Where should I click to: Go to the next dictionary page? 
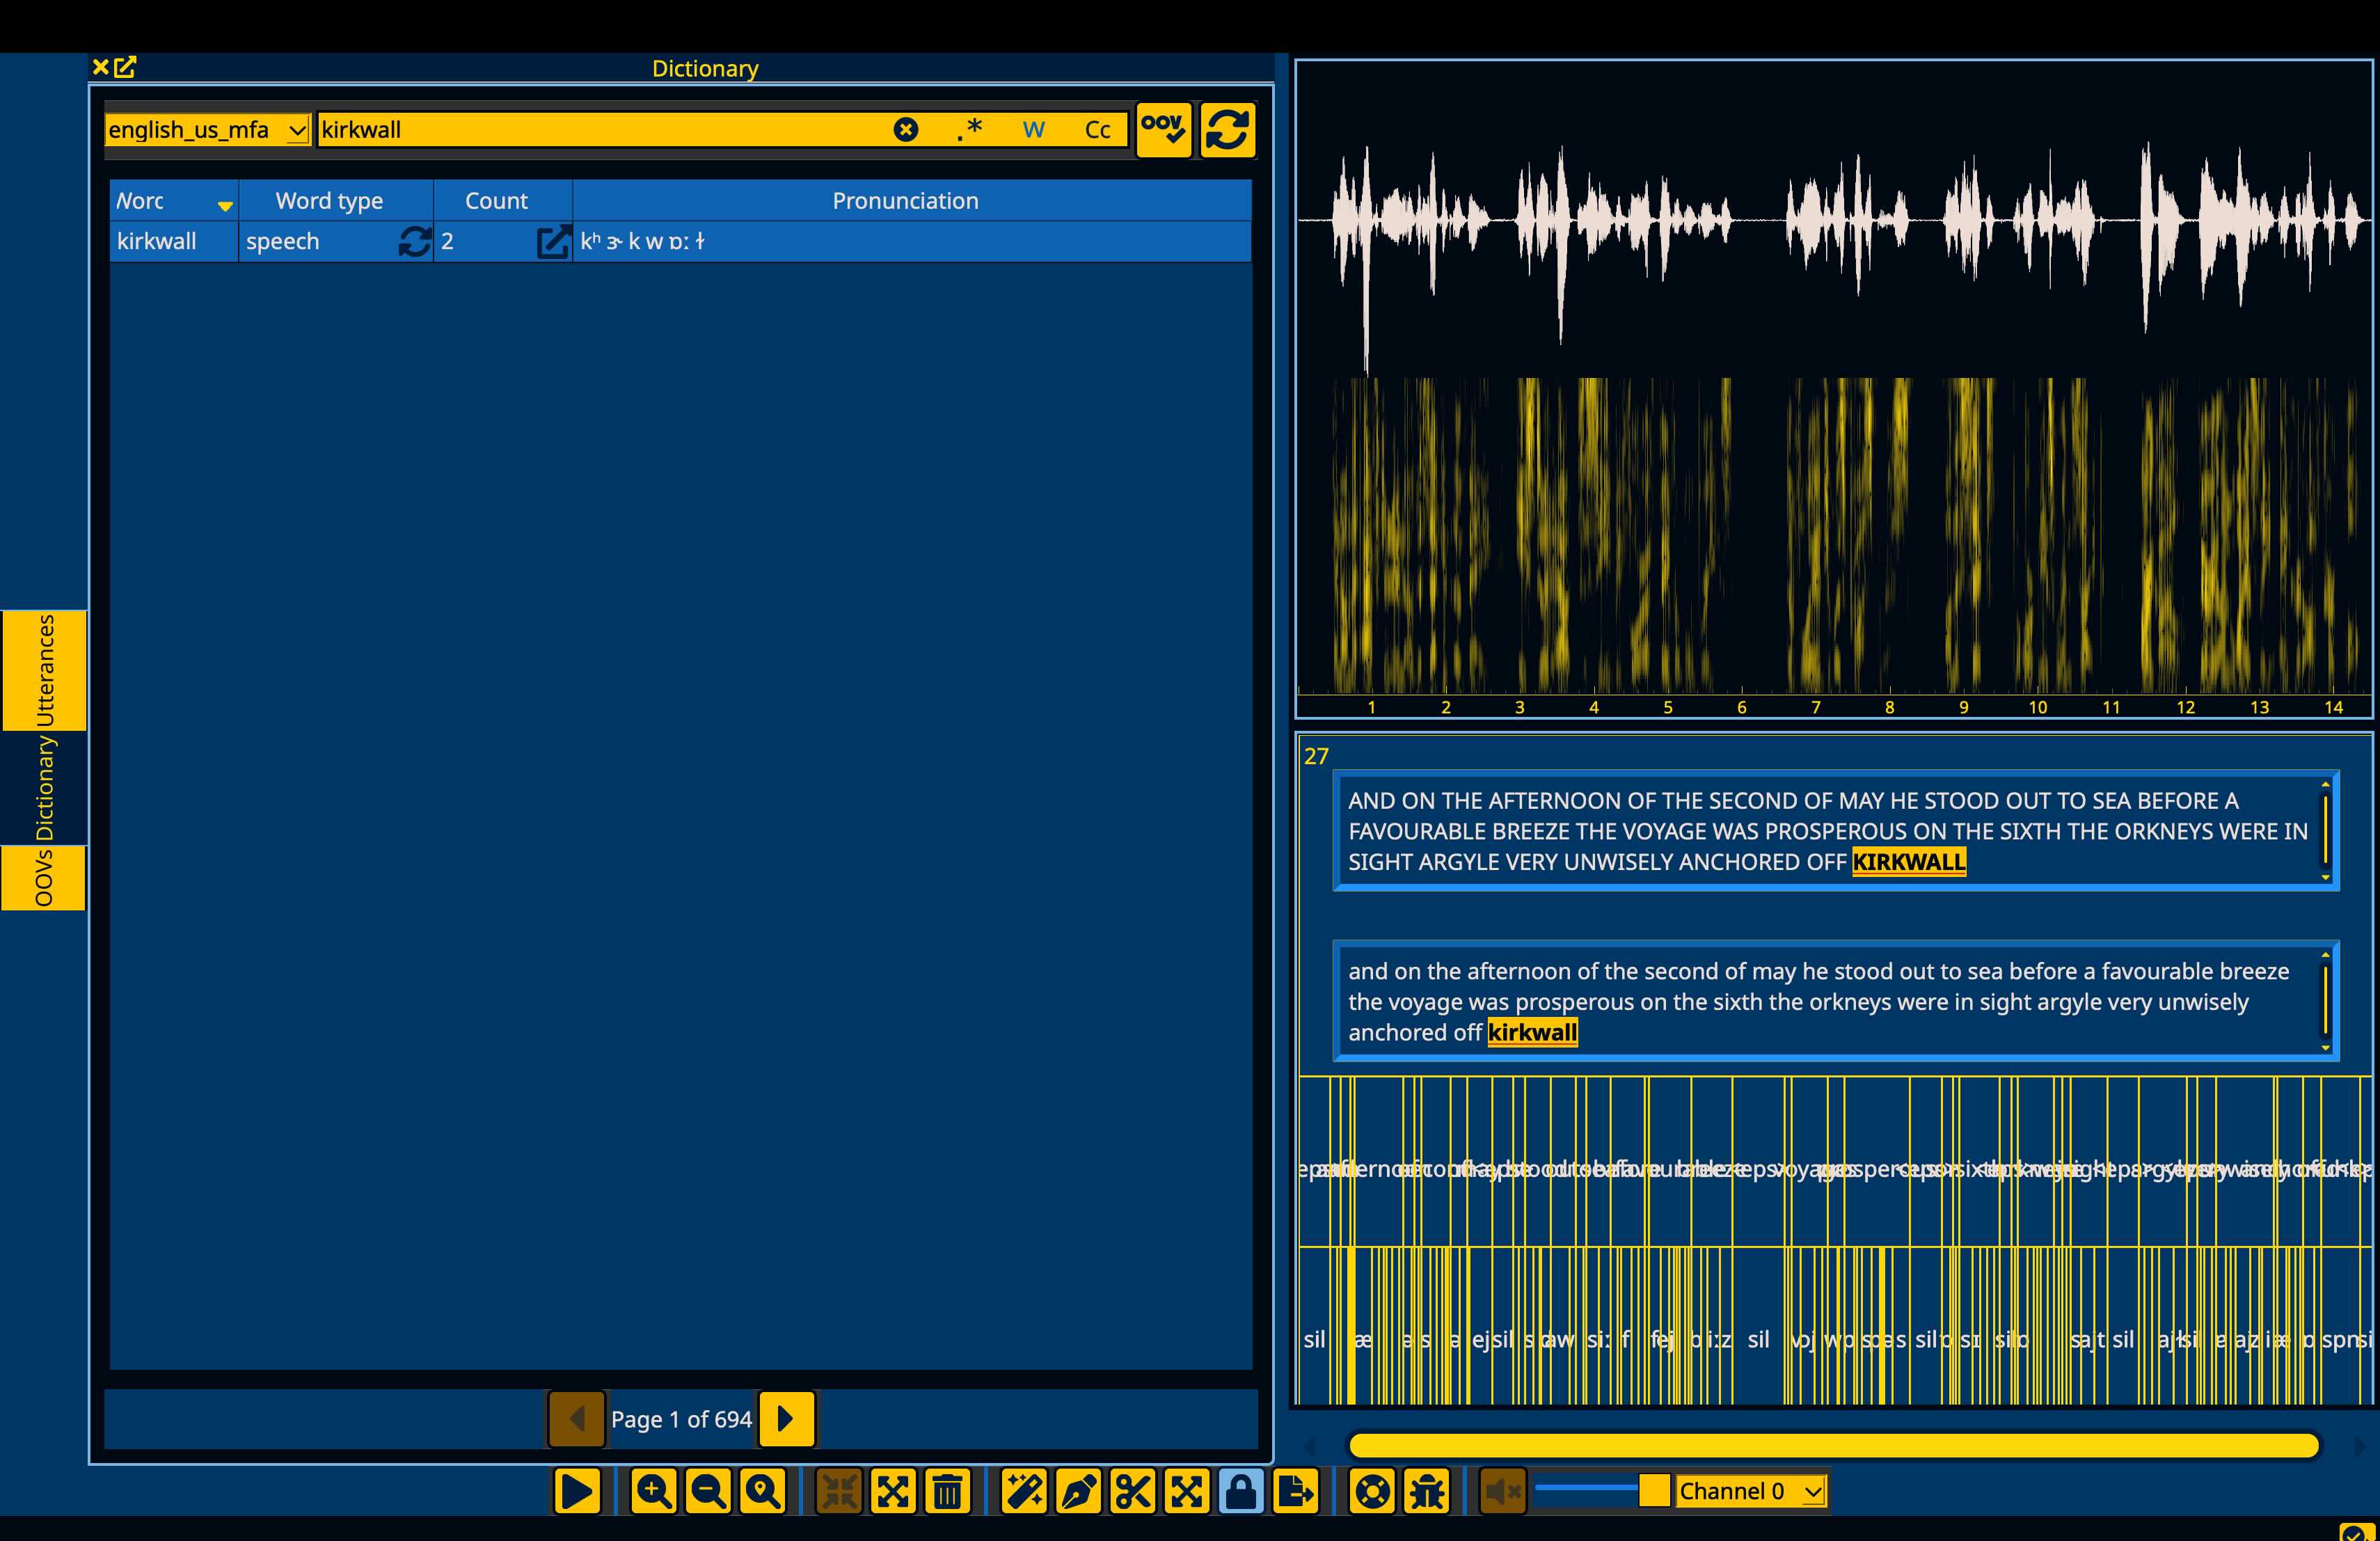coord(787,1418)
